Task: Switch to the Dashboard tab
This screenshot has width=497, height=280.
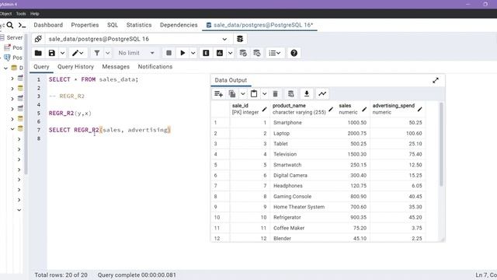Action: pos(48,25)
